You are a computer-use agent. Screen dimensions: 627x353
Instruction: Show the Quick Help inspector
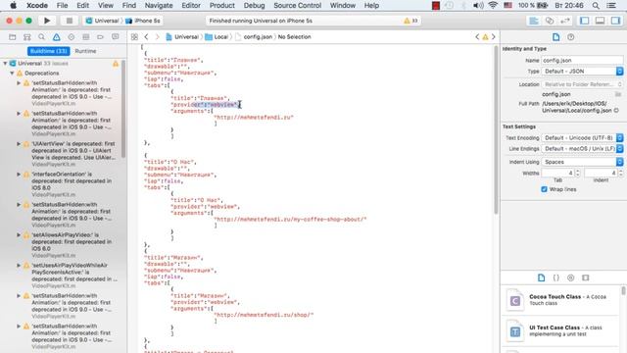click(570, 37)
